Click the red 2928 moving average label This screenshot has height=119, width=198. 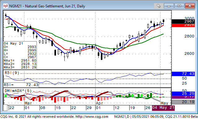pyautogui.click(x=183, y=25)
